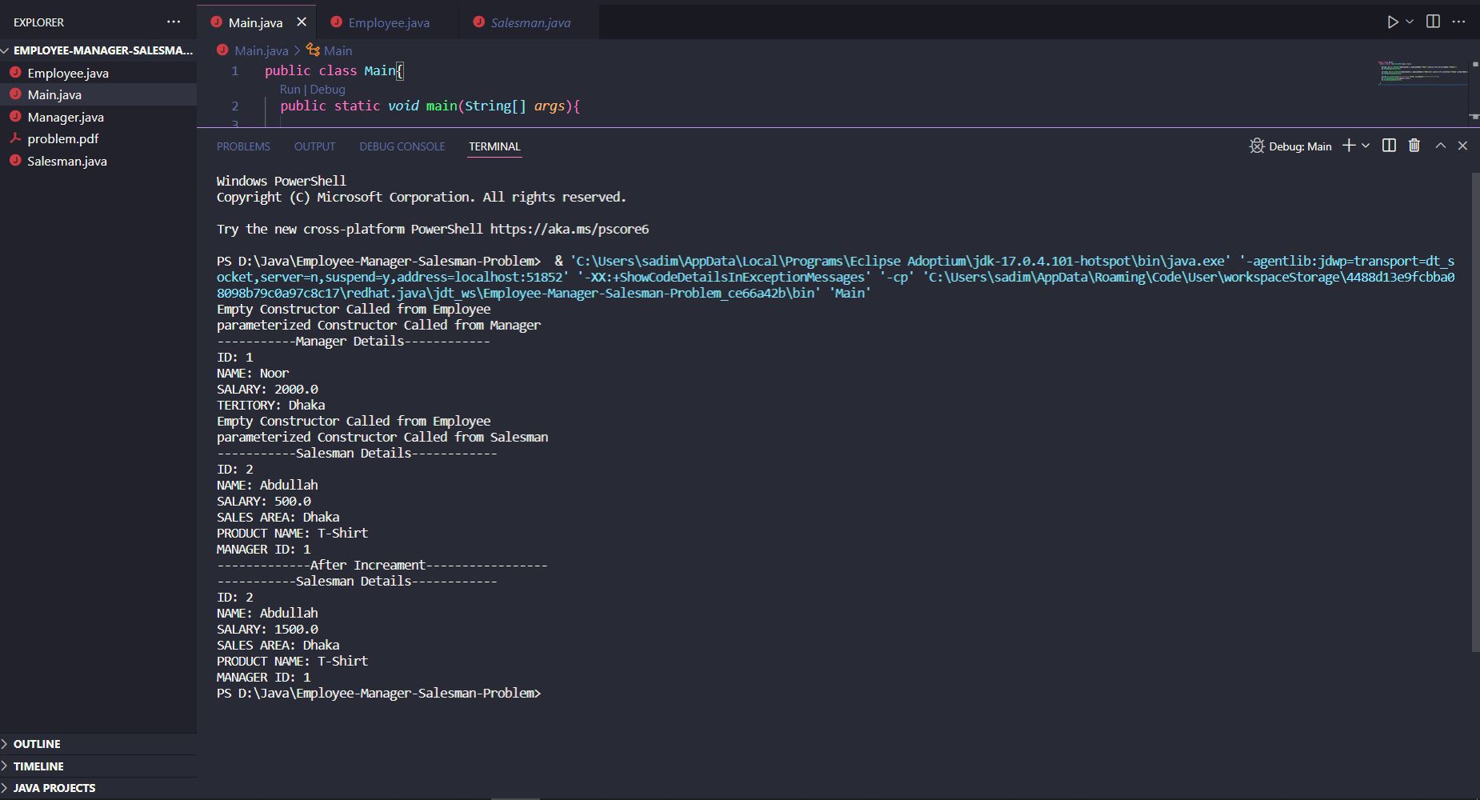Expand the OUTLINE section

pos(98,744)
